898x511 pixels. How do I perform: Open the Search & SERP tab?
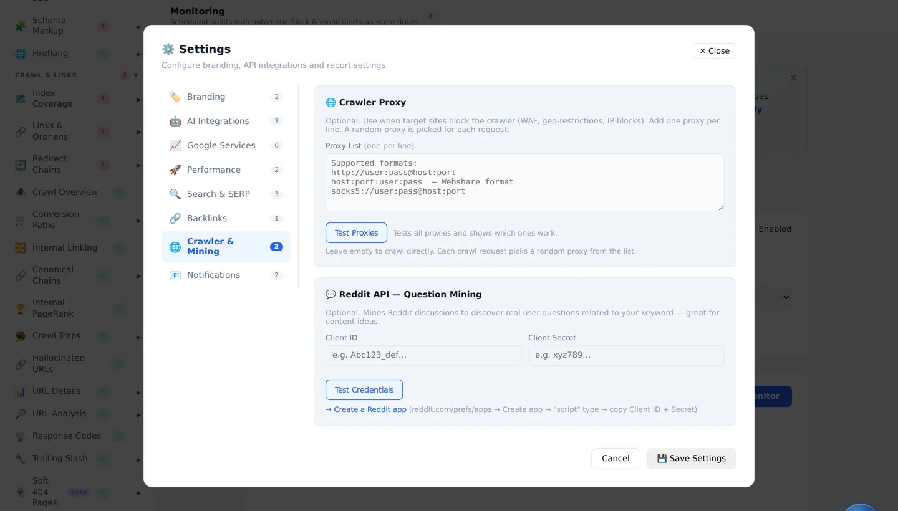click(x=226, y=194)
